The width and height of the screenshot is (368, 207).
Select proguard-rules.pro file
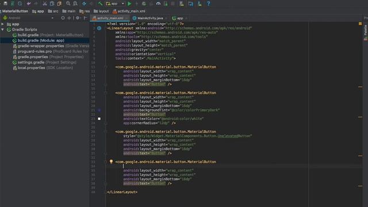click(x=51, y=51)
